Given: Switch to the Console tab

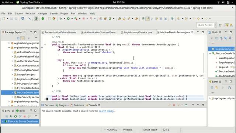Looking at the screenshot, I should [48, 105].
